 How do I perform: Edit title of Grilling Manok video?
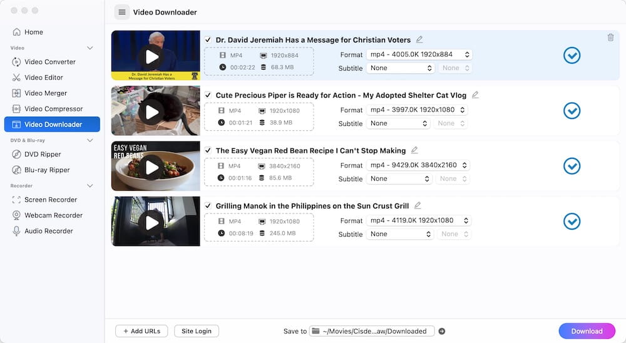coord(418,205)
